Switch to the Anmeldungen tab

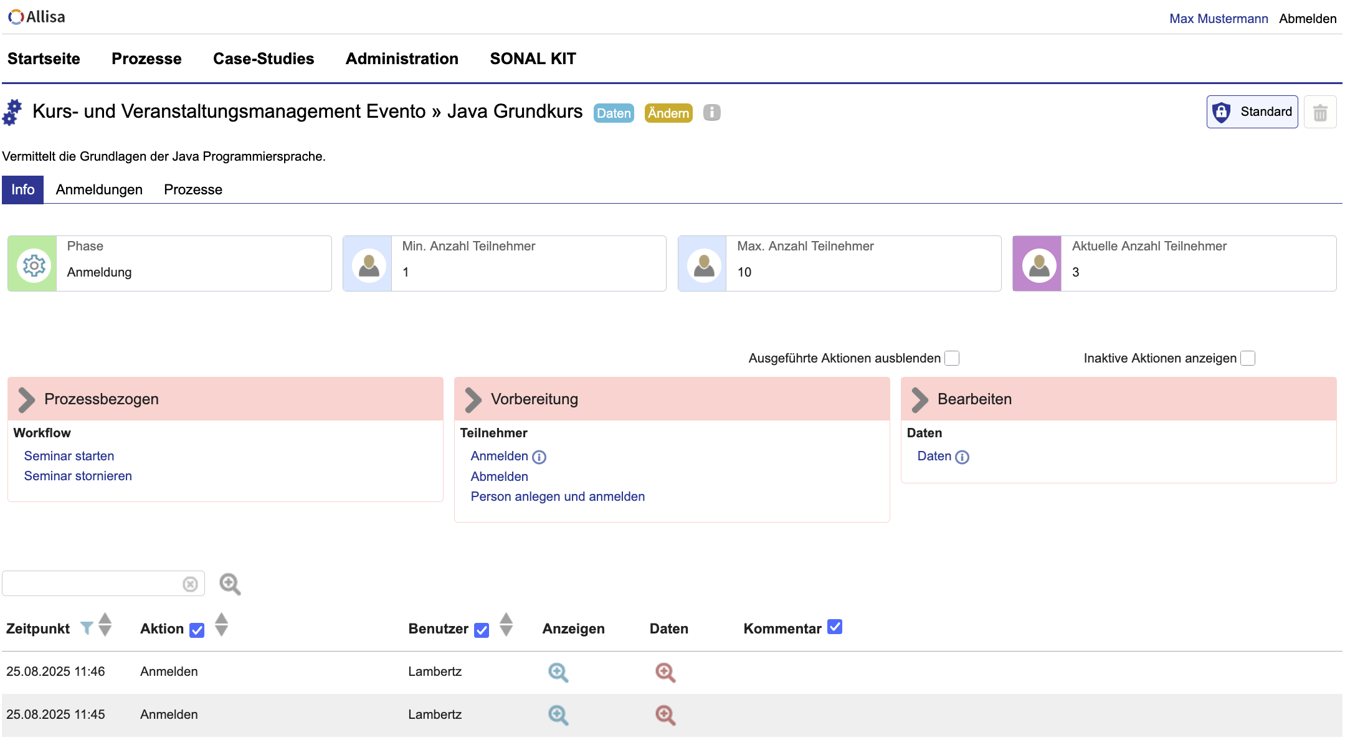pyautogui.click(x=99, y=189)
